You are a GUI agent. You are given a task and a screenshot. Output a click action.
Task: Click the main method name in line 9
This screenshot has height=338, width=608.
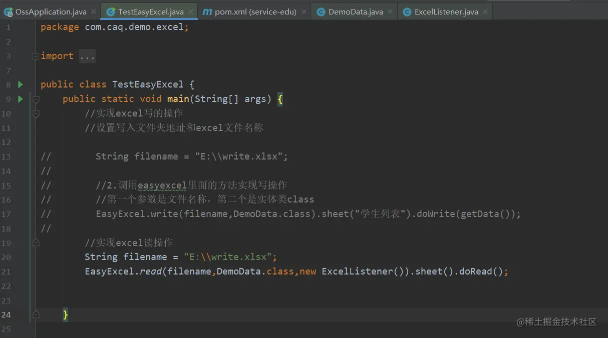coord(178,99)
